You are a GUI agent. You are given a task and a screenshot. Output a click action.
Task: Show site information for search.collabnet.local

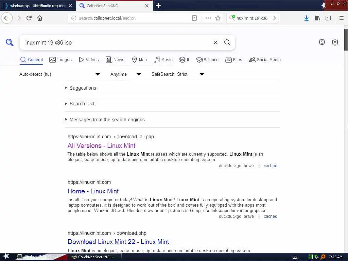pyautogui.click(x=74, y=18)
